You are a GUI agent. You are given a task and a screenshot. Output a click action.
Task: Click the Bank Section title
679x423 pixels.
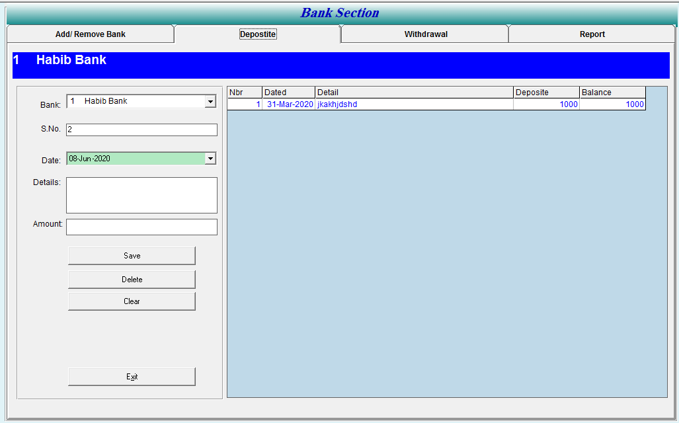(x=340, y=13)
